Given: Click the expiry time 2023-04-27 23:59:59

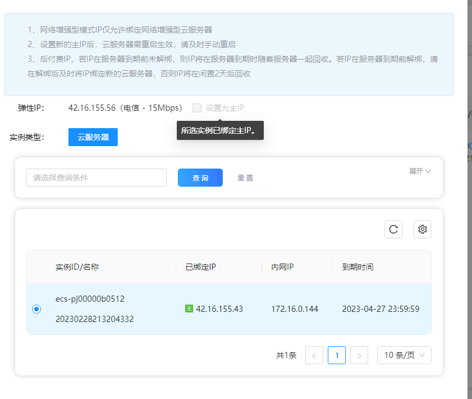Looking at the screenshot, I should (381, 309).
